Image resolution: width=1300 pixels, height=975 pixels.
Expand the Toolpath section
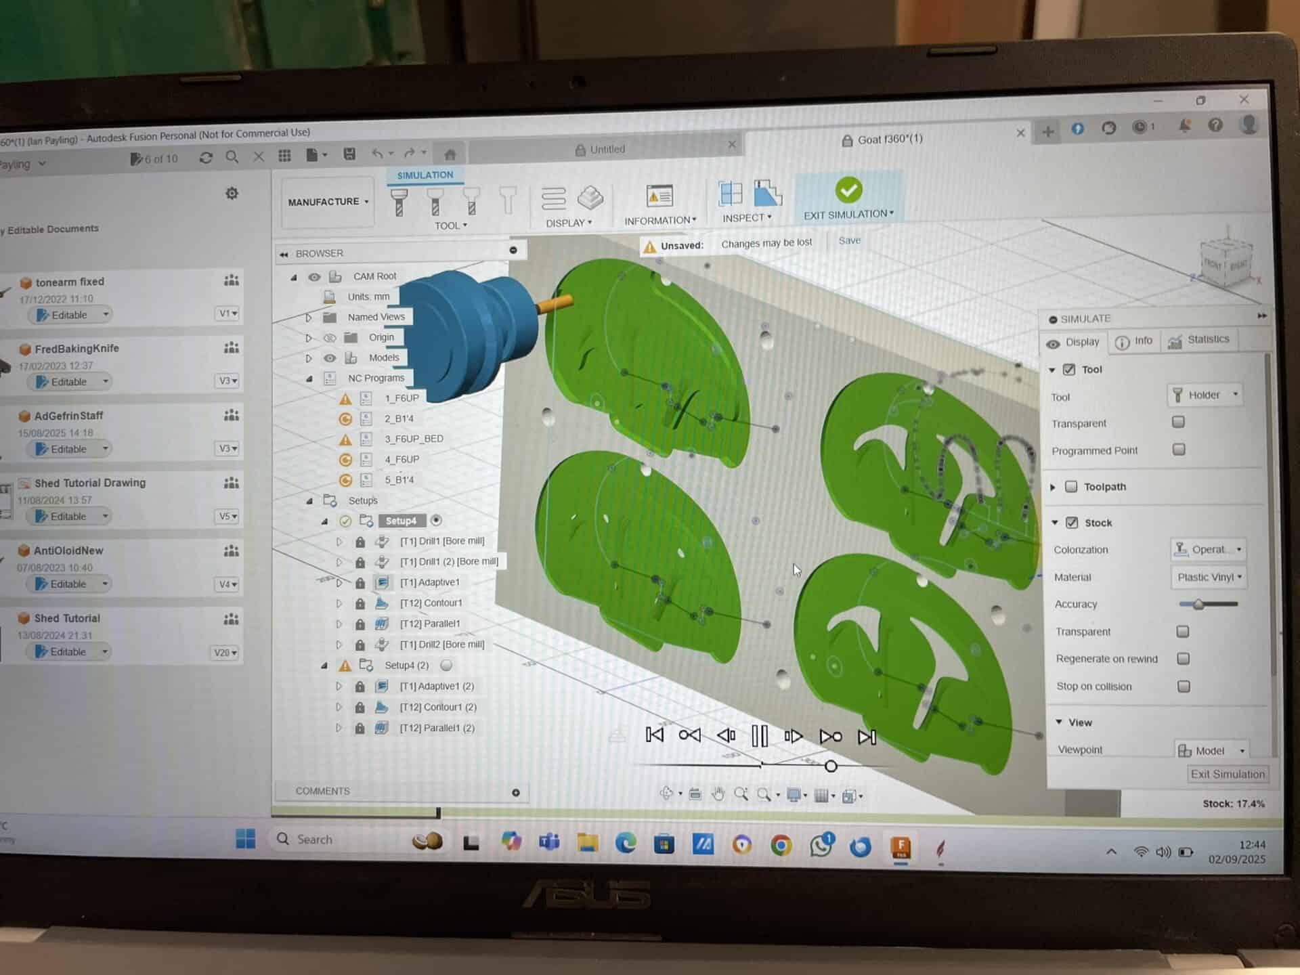pyautogui.click(x=1053, y=487)
